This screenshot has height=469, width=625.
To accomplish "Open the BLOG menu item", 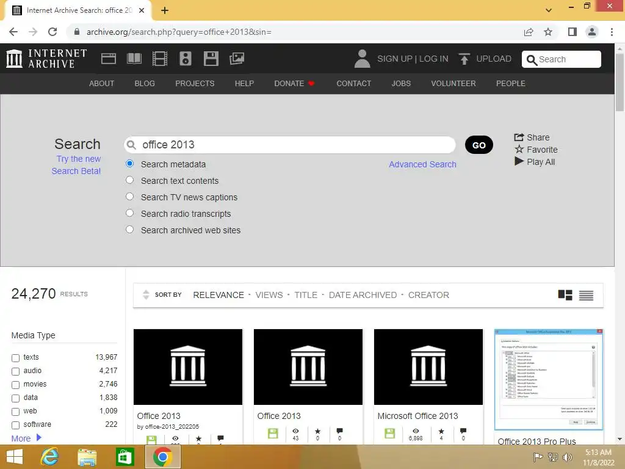I will coord(145,83).
